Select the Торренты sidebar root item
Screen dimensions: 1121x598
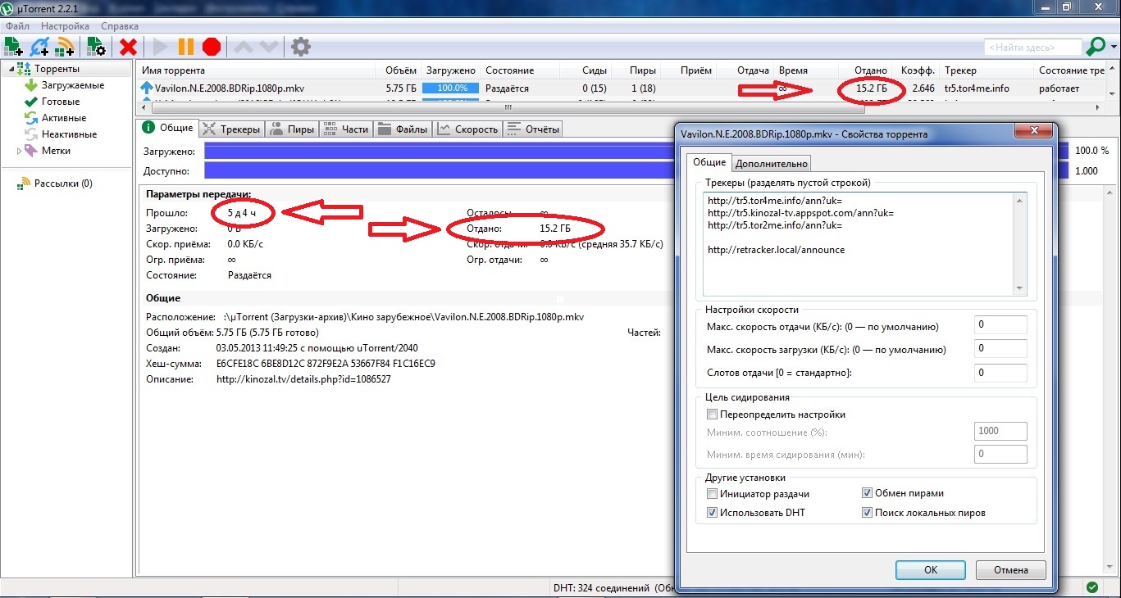[x=57, y=69]
